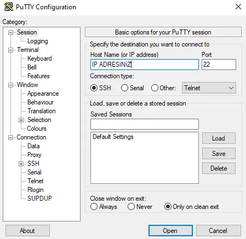Viewport: 246px width, 239px height.
Task: Open the Logging category
Action: tap(38, 41)
